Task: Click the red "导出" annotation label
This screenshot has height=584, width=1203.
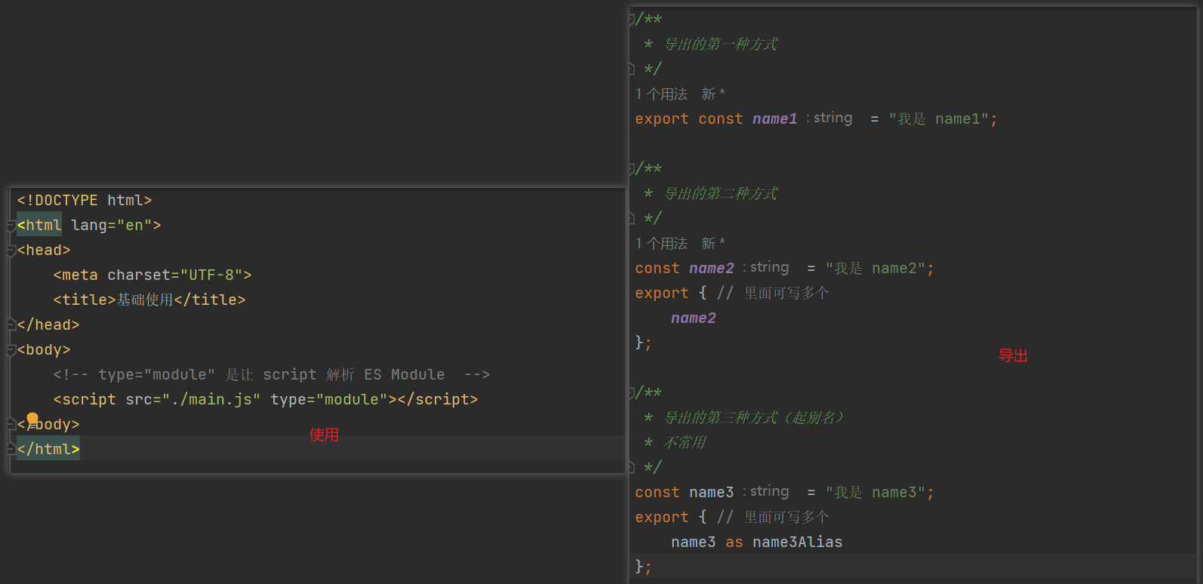Action: pos(1014,355)
